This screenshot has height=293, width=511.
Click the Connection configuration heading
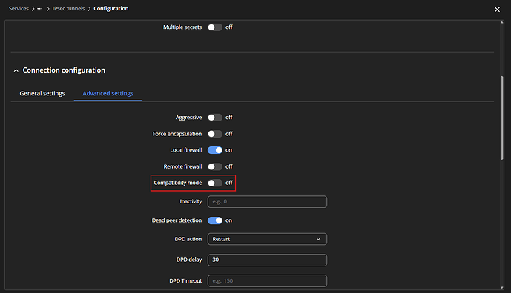click(x=64, y=70)
